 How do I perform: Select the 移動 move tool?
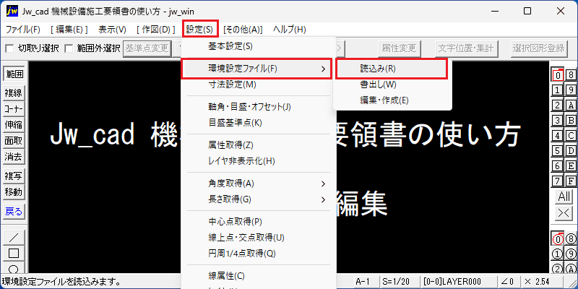14,192
